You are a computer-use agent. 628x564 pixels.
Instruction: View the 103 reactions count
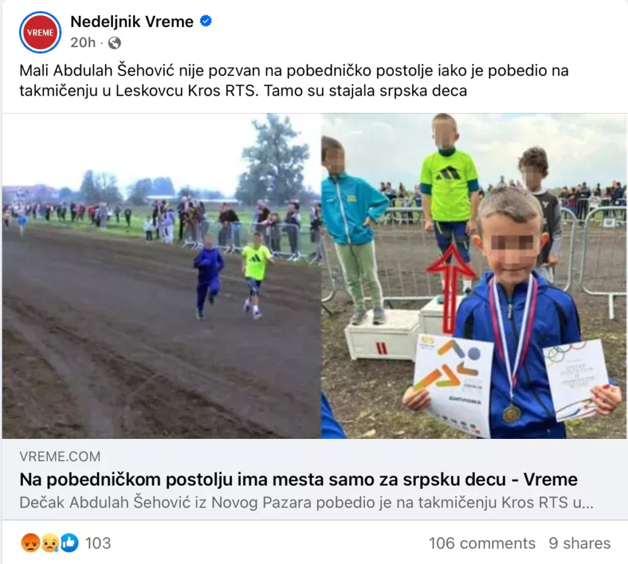98,543
